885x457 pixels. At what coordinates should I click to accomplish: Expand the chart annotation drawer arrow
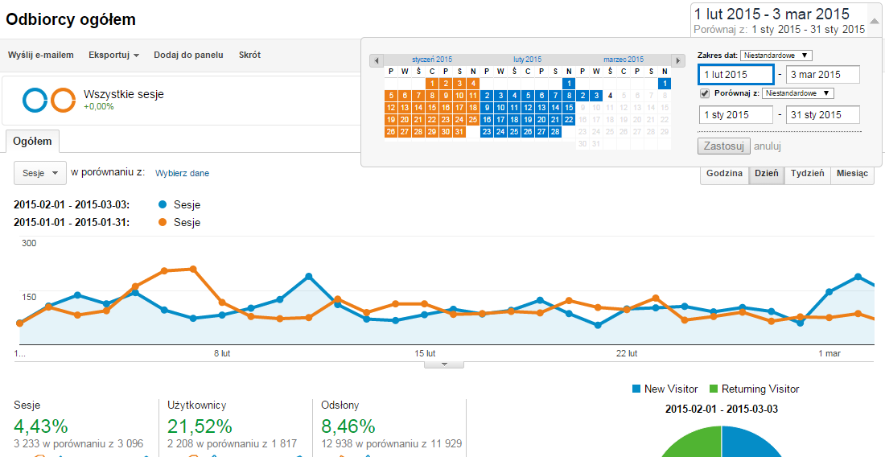(444, 364)
